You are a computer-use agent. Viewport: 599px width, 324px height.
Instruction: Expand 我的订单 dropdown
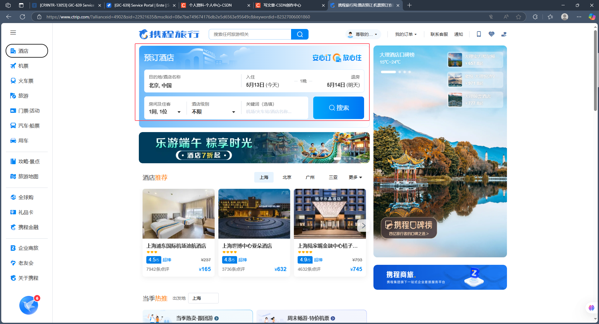(x=406, y=34)
